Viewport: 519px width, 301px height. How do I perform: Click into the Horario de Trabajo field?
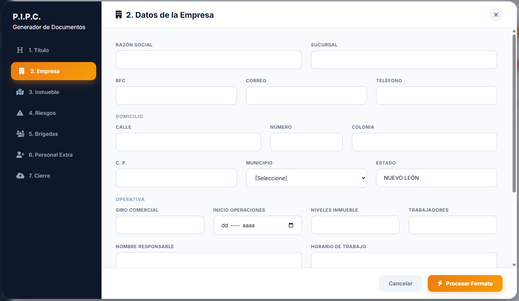404,260
